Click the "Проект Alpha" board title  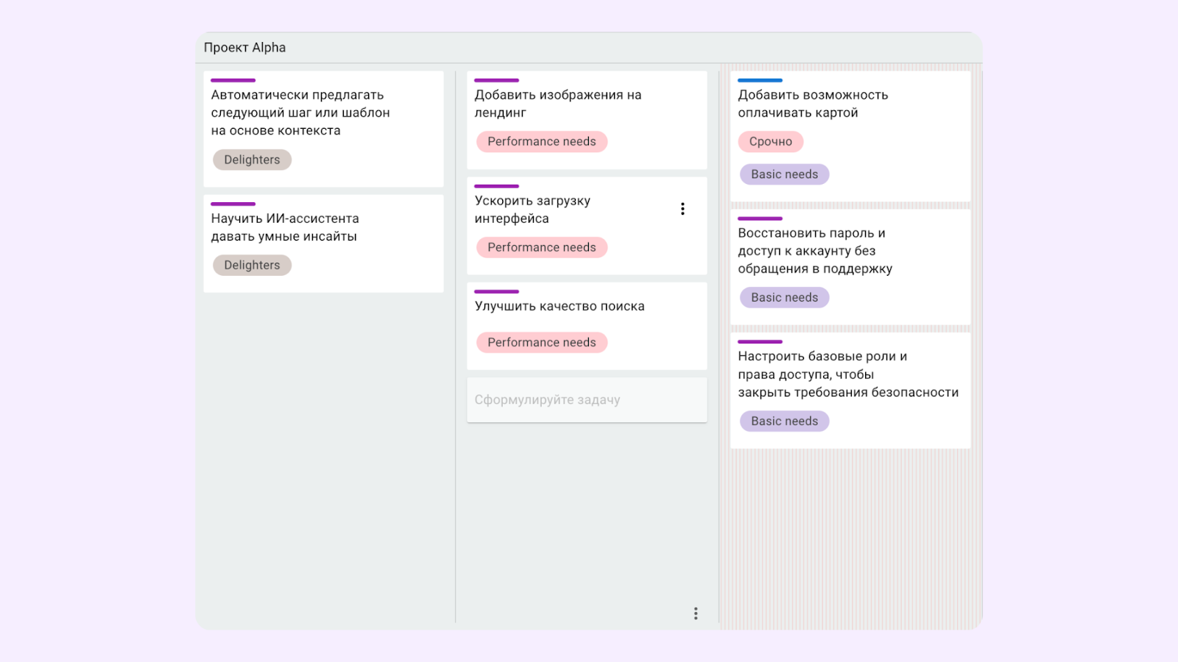[244, 48]
